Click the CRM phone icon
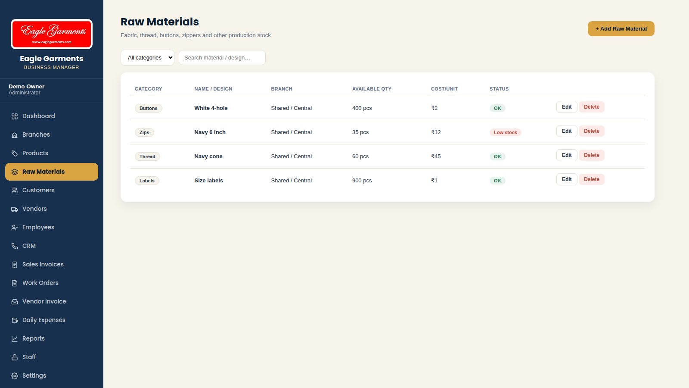The height and width of the screenshot is (388, 689). [x=15, y=246]
